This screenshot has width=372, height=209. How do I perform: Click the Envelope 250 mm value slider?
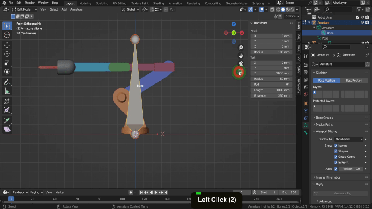pyautogui.click(x=271, y=96)
